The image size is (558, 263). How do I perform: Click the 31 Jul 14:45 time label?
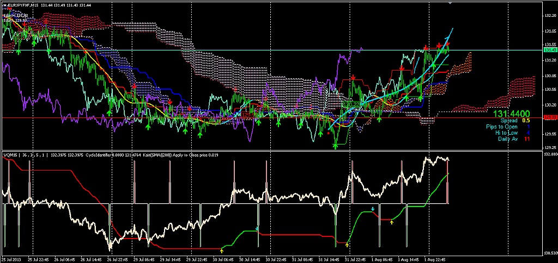(x=329, y=259)
